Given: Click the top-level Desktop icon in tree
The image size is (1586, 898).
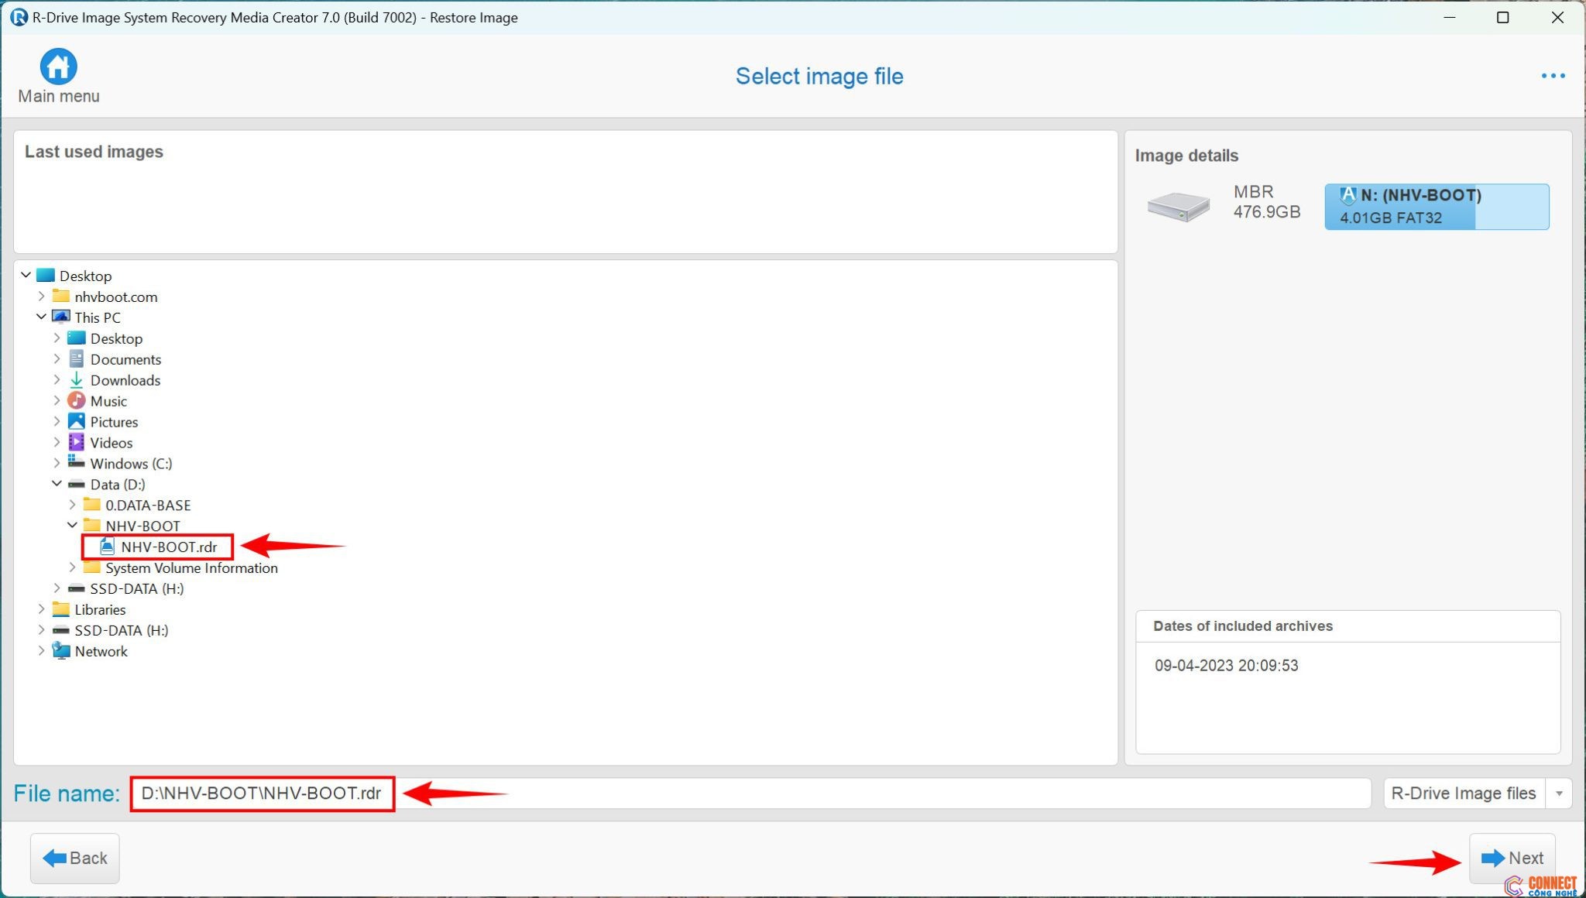Looking at the screenshot, I should click(46, 276).
